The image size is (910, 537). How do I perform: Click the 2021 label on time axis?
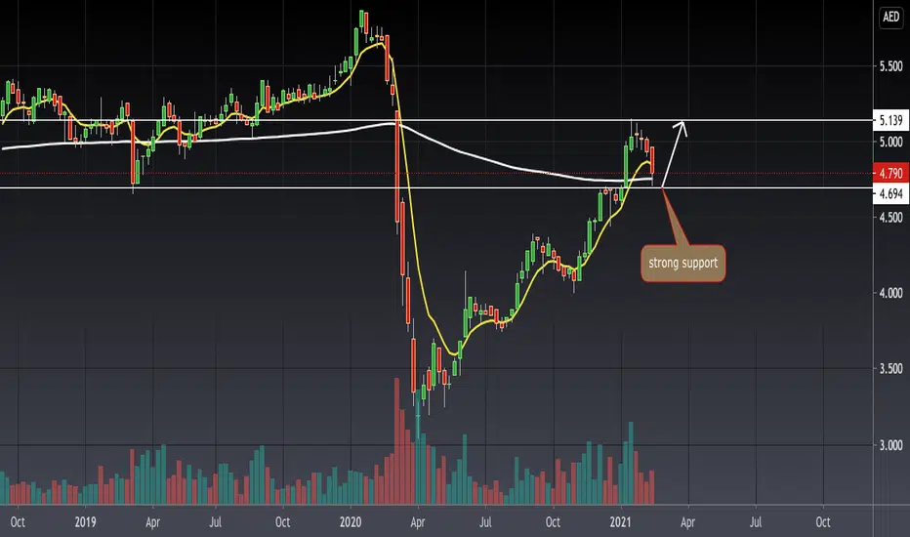coord(620,522)
